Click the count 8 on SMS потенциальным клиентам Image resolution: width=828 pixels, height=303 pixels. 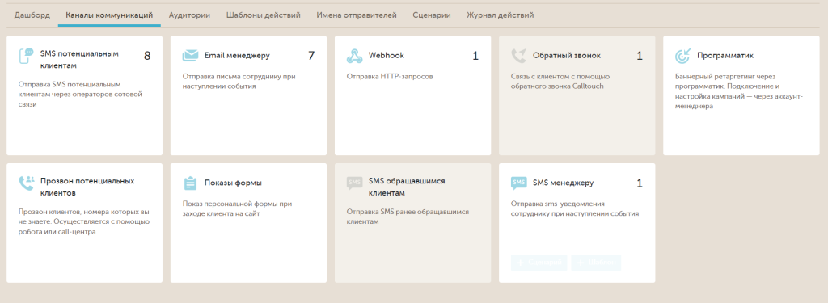[147, 56]
